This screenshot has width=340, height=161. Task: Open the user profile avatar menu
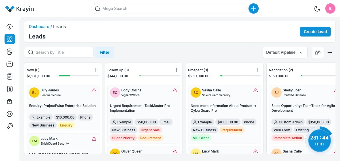coord(330,9)
